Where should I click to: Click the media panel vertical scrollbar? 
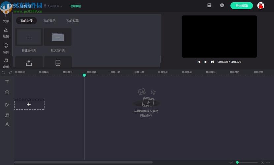(x=160, y=59)
